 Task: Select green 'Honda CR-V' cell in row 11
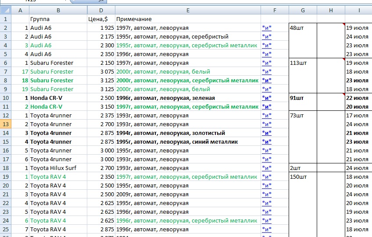click(x=58, y=106)
